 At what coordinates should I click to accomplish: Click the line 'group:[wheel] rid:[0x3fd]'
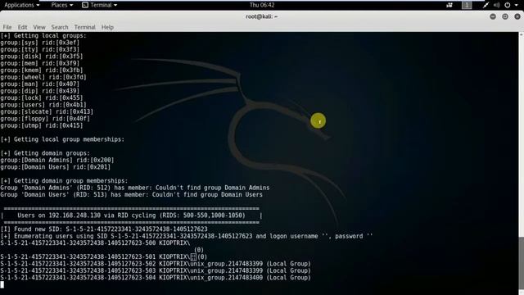coord(43,77)
